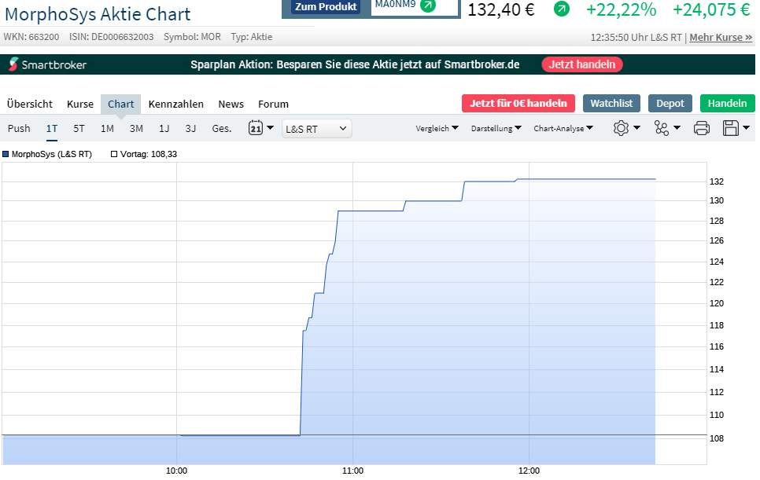Image resolution: width=760 pixels, height=480 pixels.
Task: Expand the L&S RT exchange dropdown
Action: pos(316,129)
